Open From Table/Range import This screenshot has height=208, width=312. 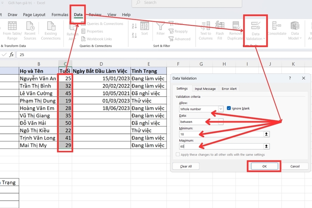coord(12,31)
